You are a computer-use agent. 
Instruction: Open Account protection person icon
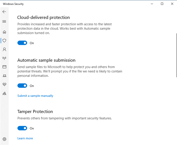pos(4,50)
